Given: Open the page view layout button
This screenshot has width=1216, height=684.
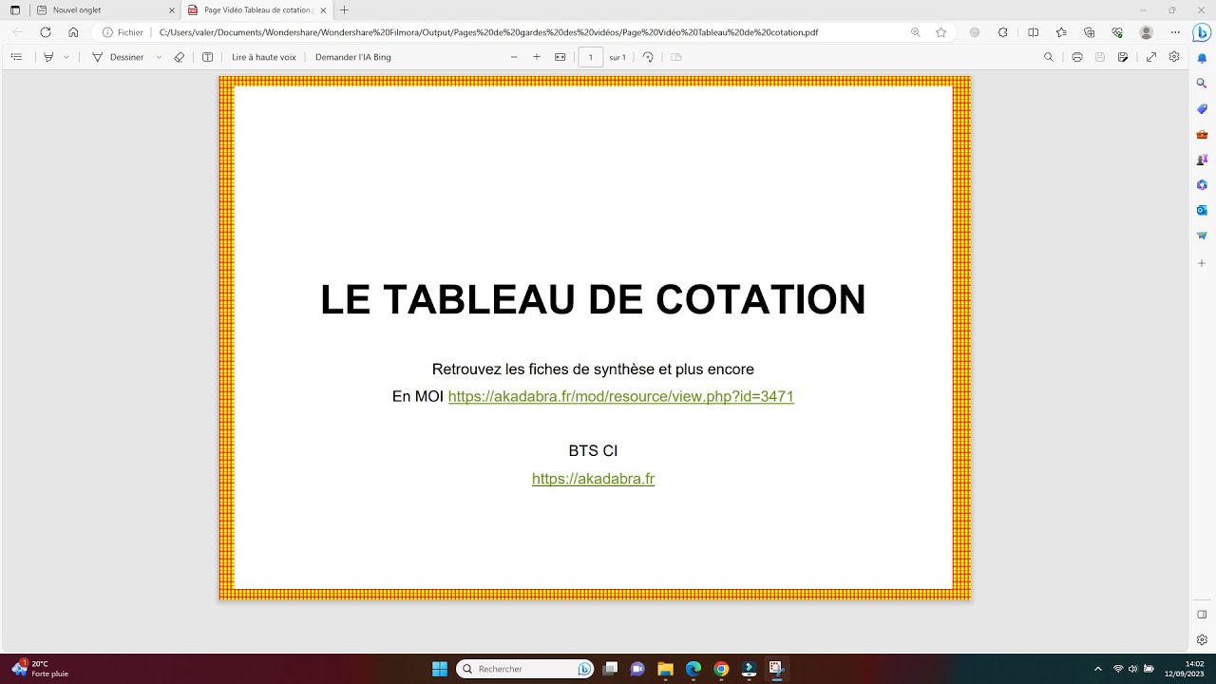Looking at the screenshot, I should click(676, 57).
